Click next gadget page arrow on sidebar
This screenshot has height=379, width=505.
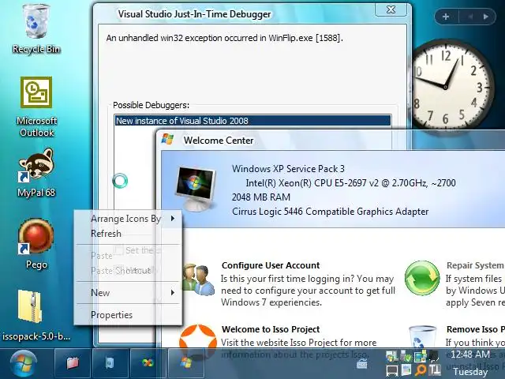click(x=486, y=17)
